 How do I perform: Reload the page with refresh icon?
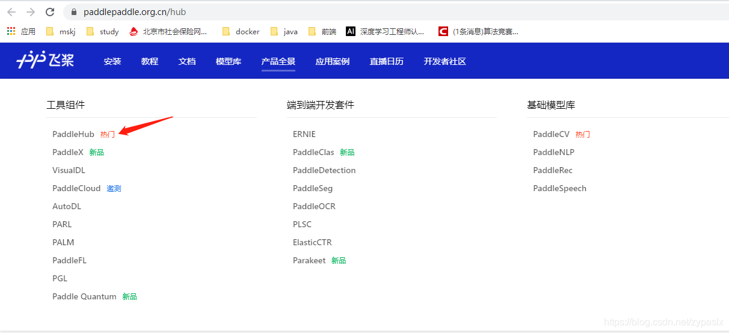tap(51, 12)
